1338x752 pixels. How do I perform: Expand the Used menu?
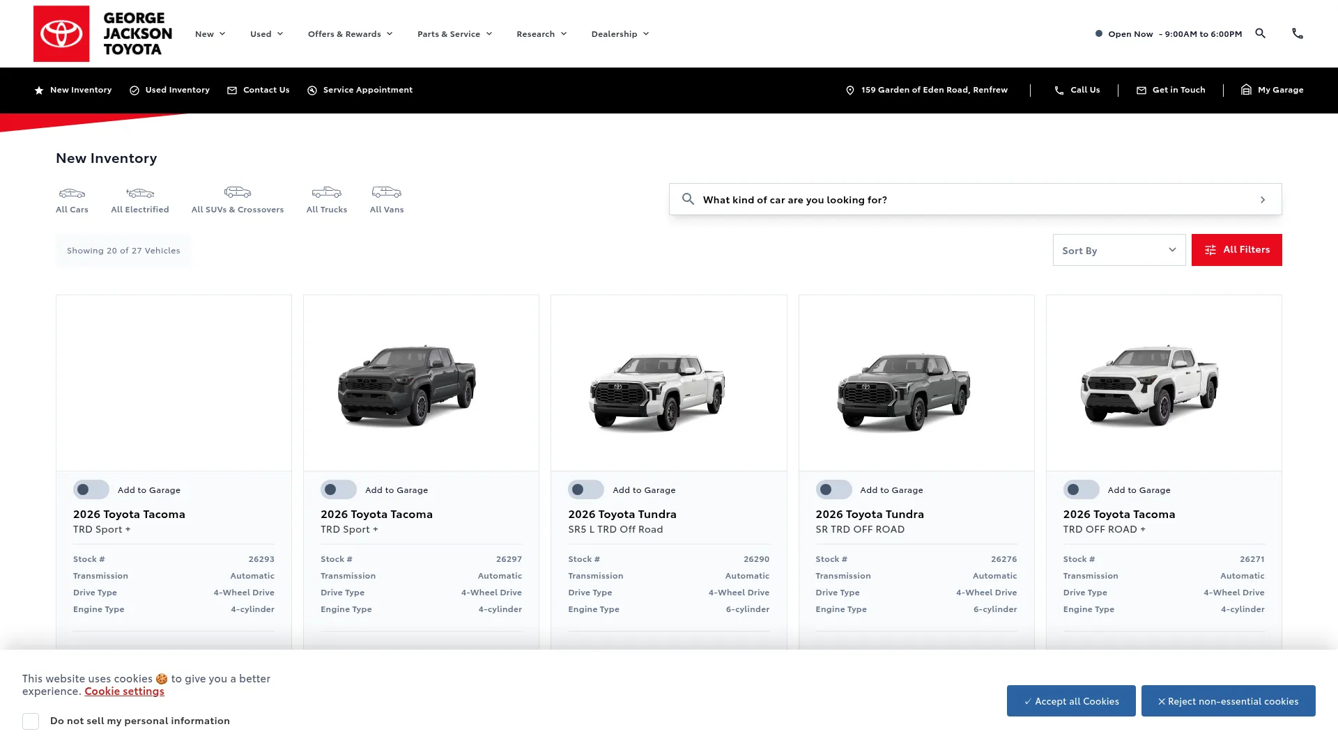pyautogui.click(x=266, y=33)
